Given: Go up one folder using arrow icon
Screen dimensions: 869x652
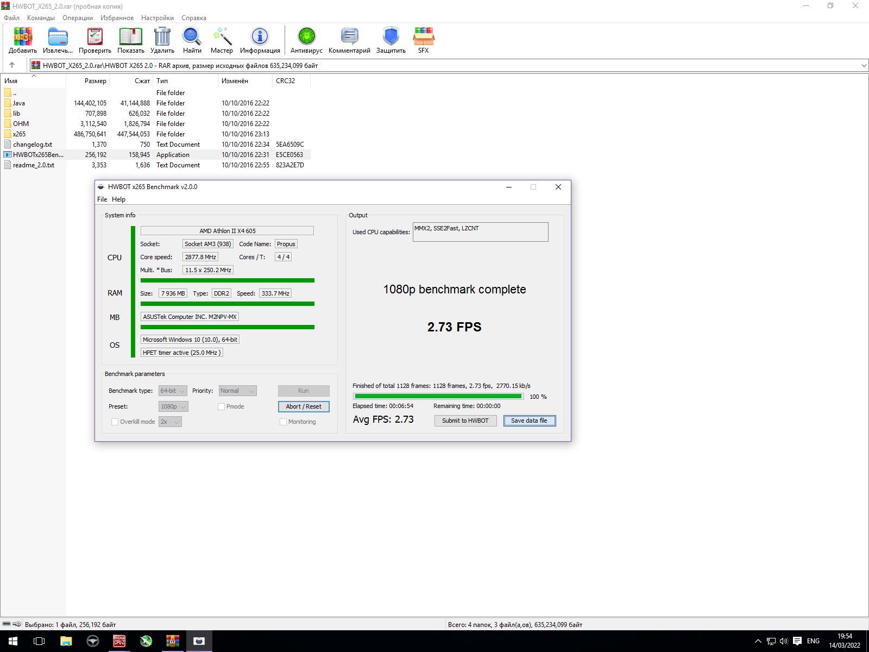Looking at the screenshot, I should click(x=12, y=65).
